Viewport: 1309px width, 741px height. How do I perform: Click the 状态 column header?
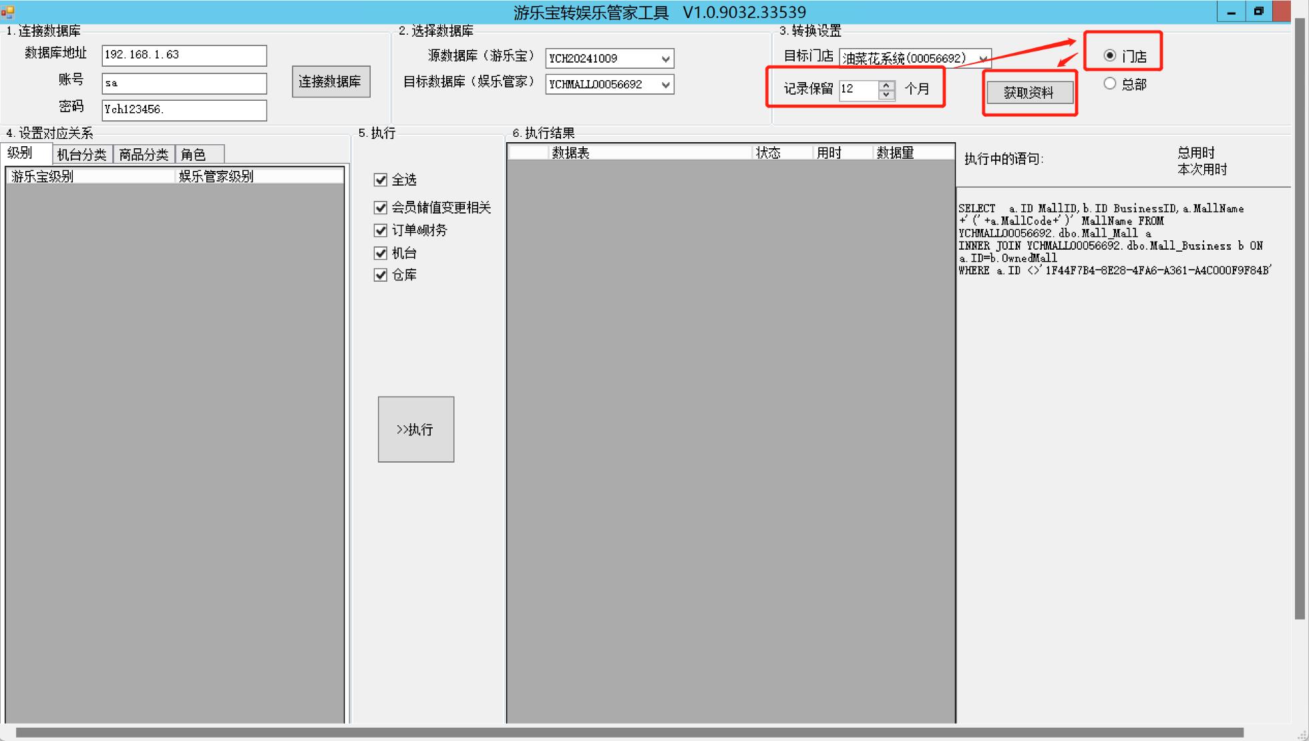click(x=782, y=153)
